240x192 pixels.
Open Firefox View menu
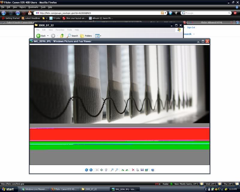(15, 7)
